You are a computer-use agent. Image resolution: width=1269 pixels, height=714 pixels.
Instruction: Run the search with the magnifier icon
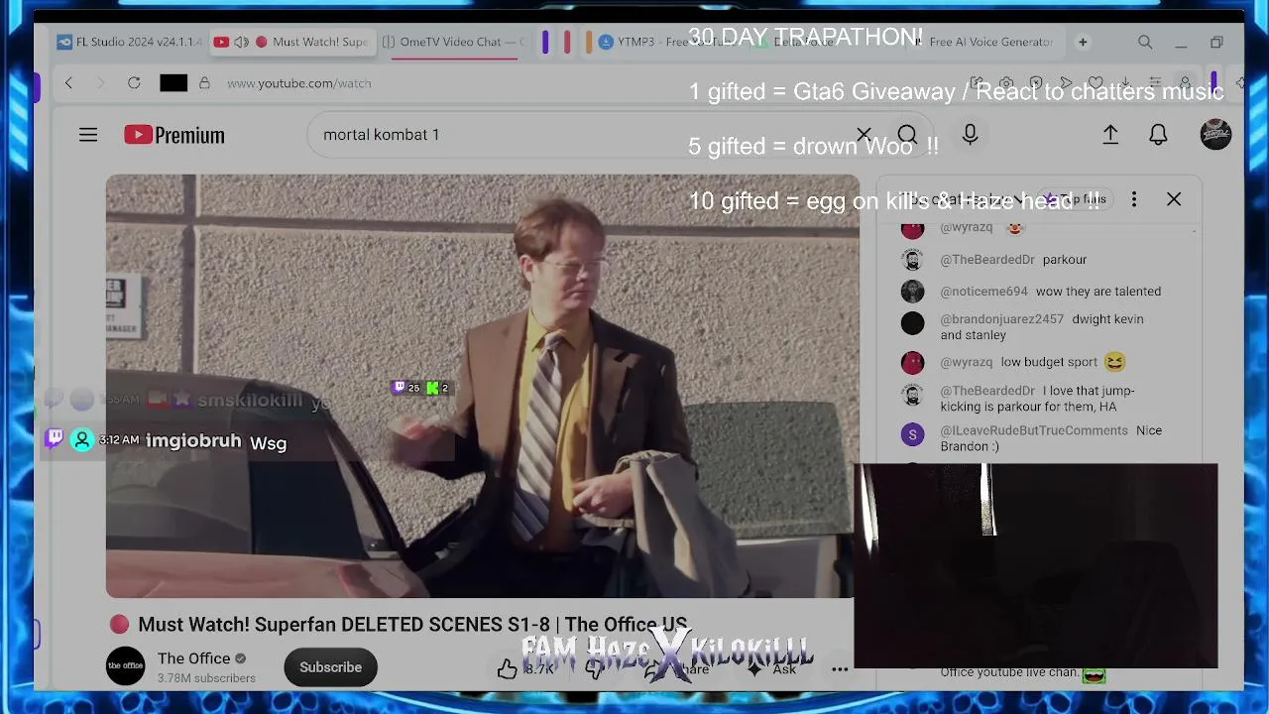coord(907,135)
